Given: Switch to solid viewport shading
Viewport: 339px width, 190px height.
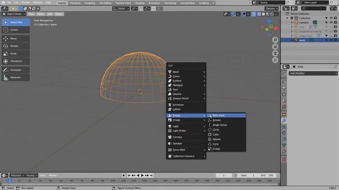Looking at the screenshot, I should (x=263, y=14).
